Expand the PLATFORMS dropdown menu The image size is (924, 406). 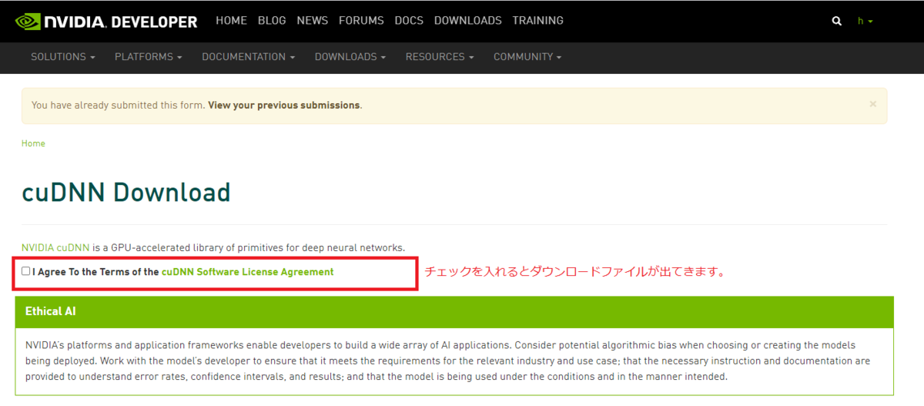[x=149, y=57]
